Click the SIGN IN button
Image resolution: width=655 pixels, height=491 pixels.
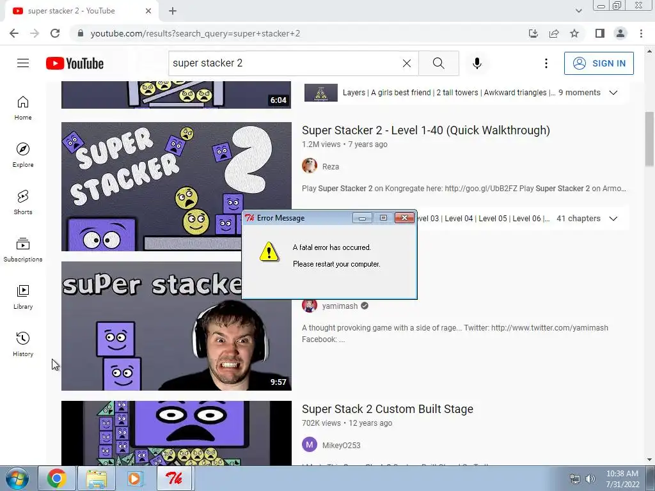point(599,63)
